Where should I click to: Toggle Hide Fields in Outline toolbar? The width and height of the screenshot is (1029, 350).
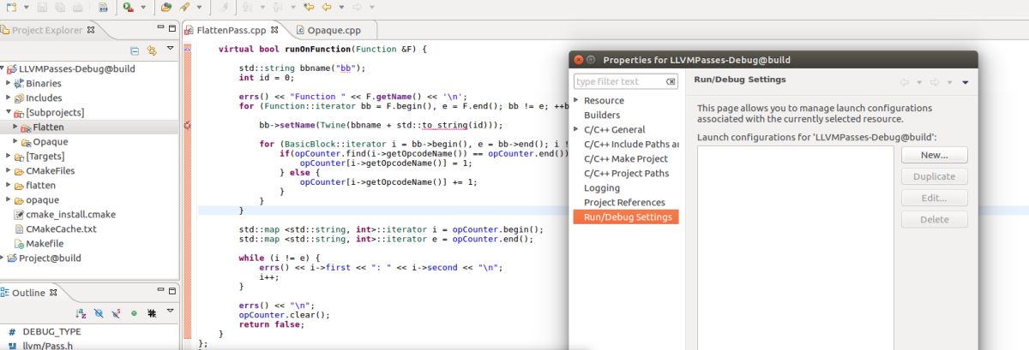click(99, 313)
